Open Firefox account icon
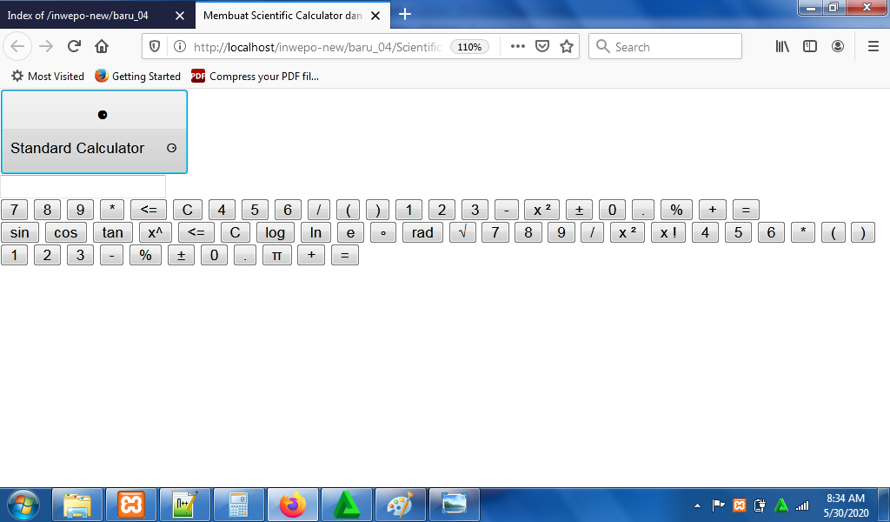Image resolution: width=890 pixels, height=522 pixels. point(838,47)
